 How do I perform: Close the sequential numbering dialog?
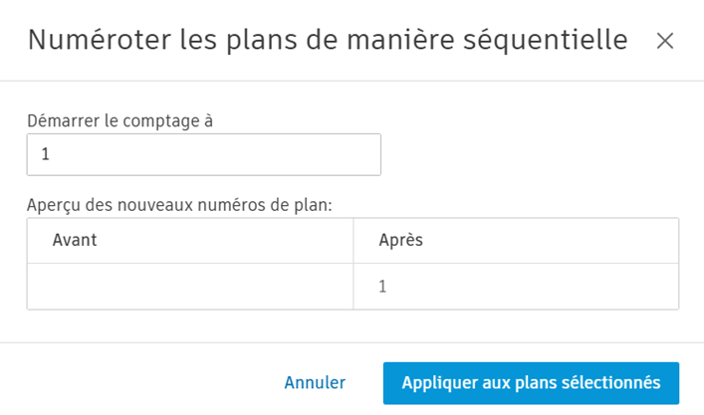pyautogui.click(x=665, y=41)
